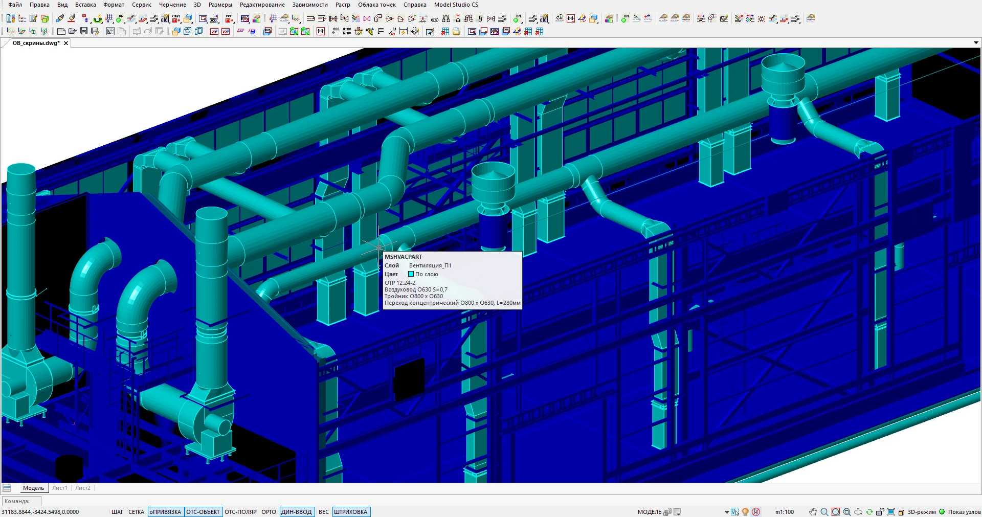Open the m1:100 scale selector

click(784, 512)
